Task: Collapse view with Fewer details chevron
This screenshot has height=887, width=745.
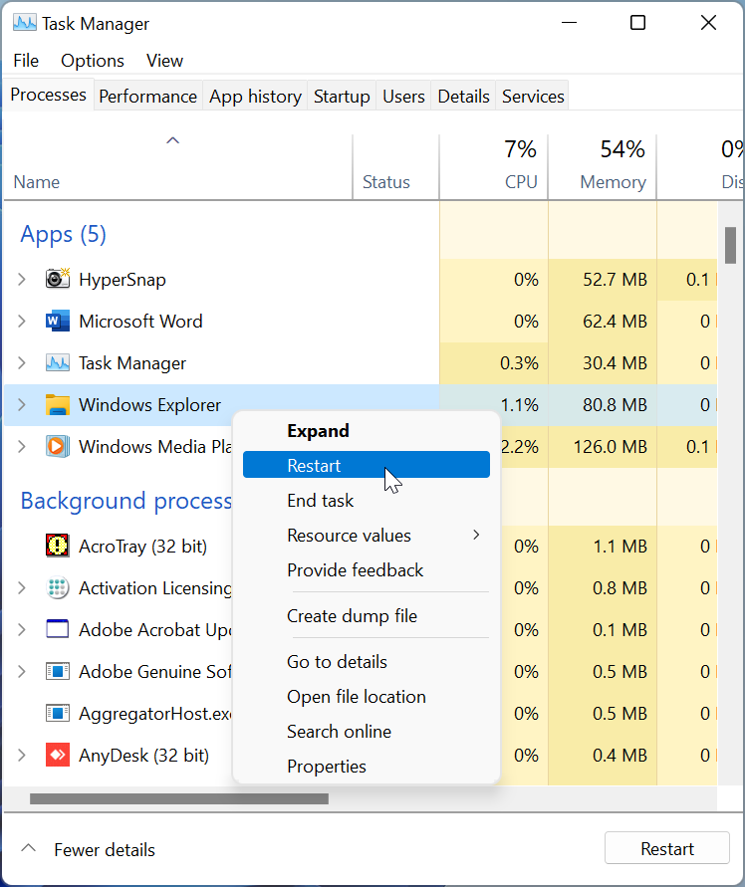Action: [28, 848]
